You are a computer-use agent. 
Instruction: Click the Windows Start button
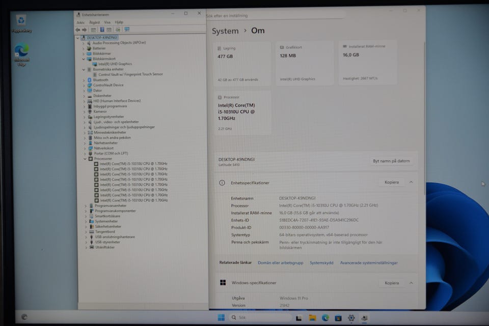point(222,318)
